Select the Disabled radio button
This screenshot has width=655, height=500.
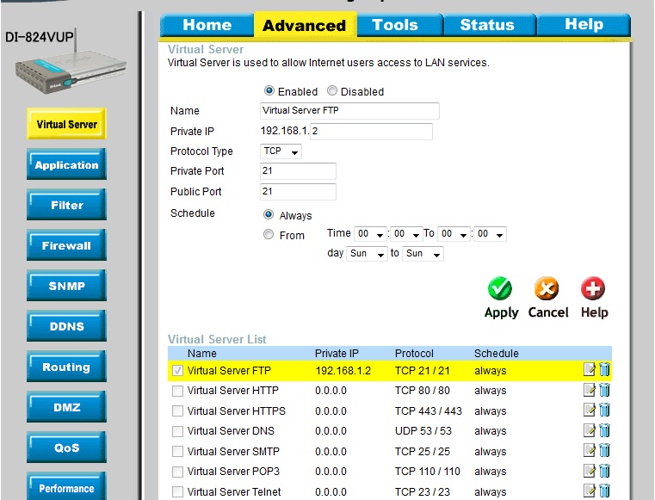click(x=332, y=91)
